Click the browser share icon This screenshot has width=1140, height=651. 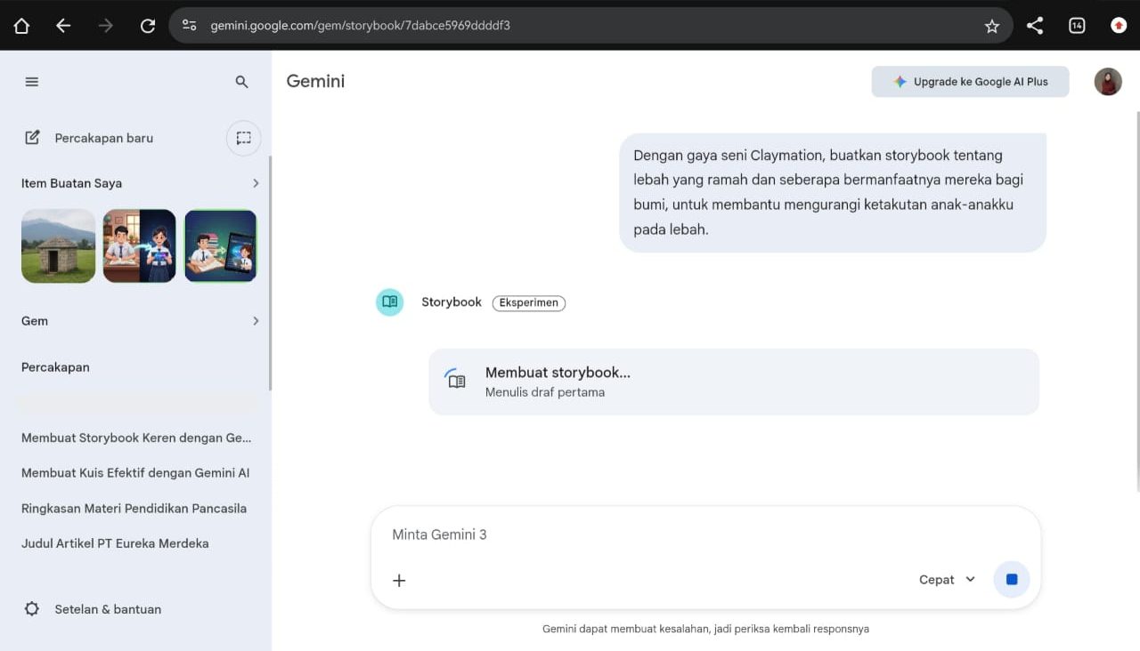pos(1035,26)
